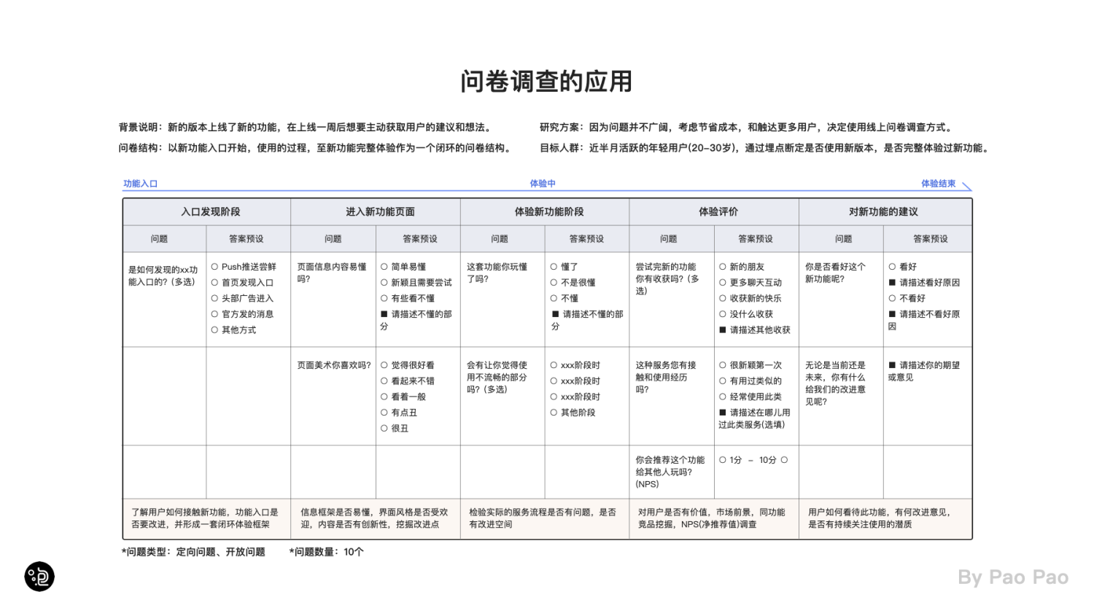Select the 不看好 radio option
Image resolution: width=1094 pixels, height=616 pixels.
pos(892,298)
